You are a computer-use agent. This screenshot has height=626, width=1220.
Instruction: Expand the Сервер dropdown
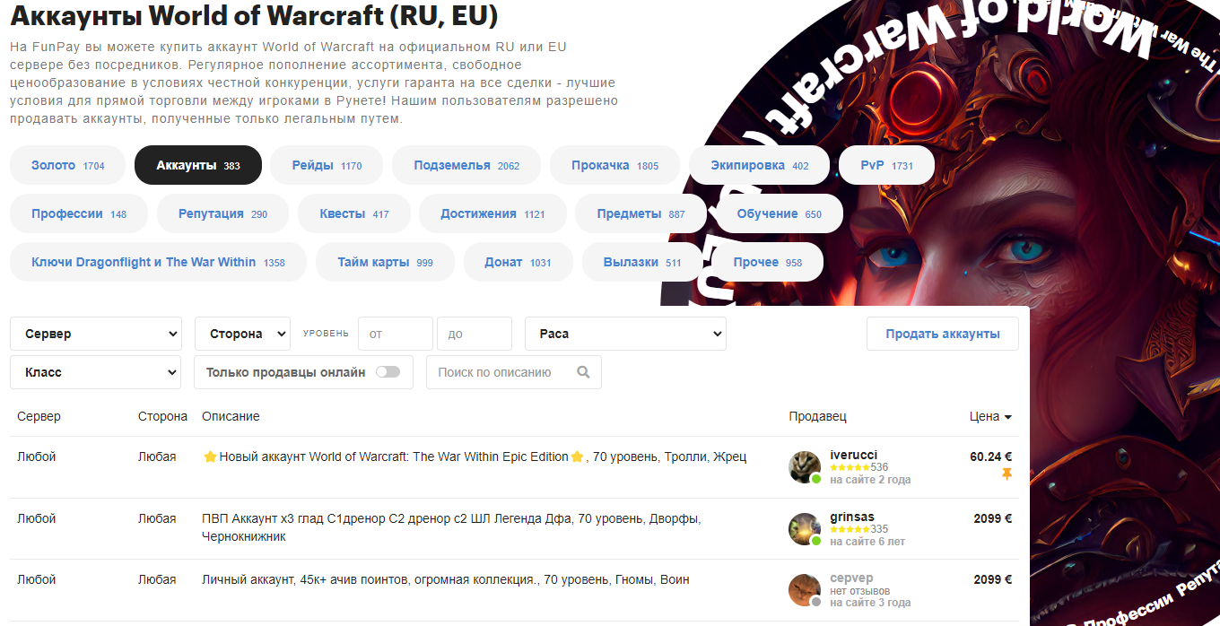(96, 334)
